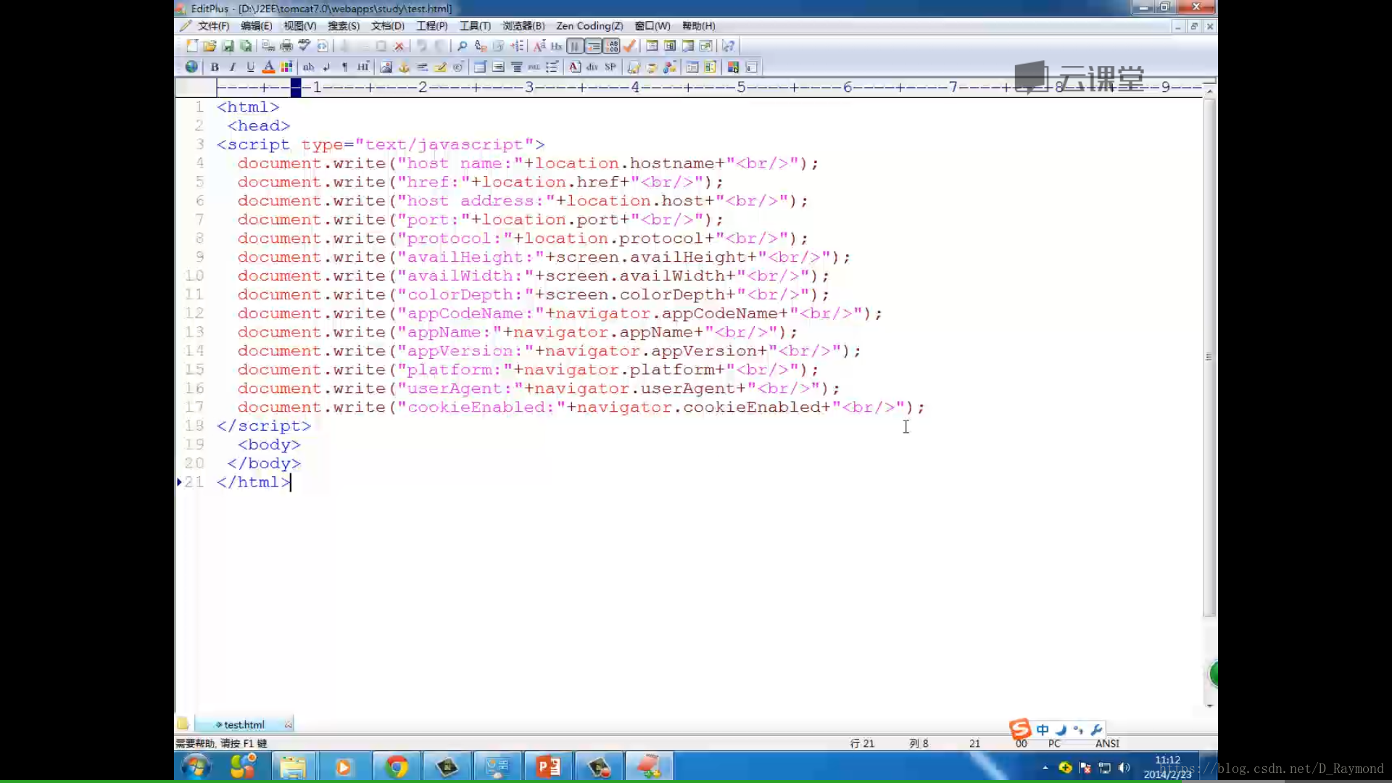Viewport: 1392px width, 783px height.
Task: Insert a heading tag with H icon
Action: [x=362, y=67]
